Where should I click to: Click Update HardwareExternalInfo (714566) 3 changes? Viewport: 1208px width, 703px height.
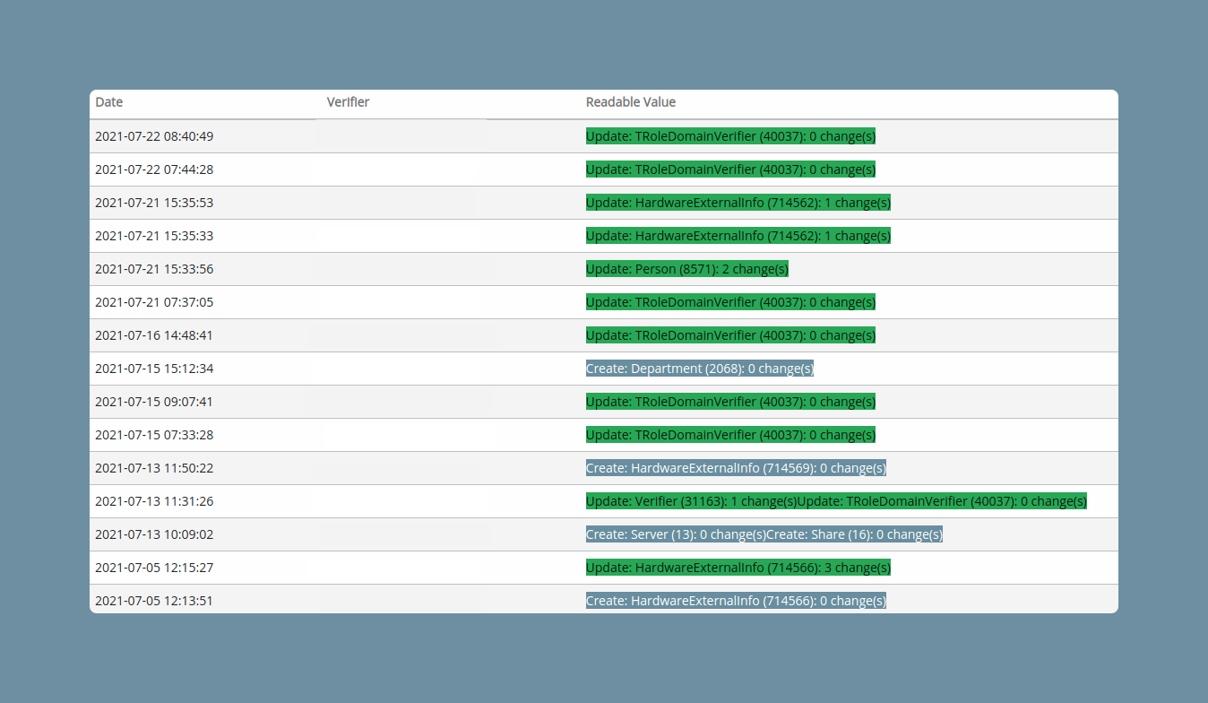(x=738, y=568)
